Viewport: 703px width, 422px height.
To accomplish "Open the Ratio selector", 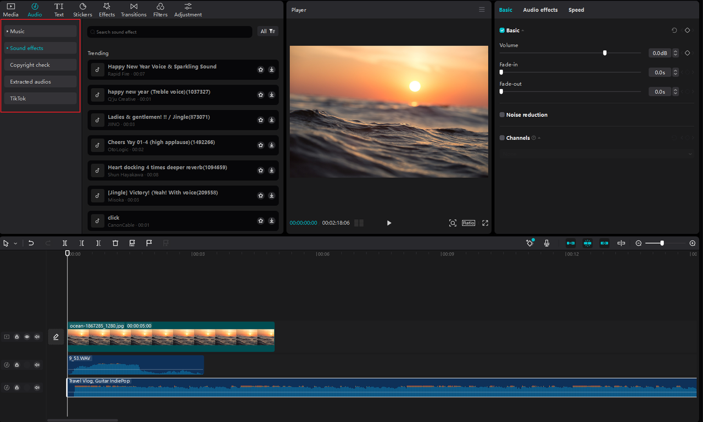I will coord(468,223).
